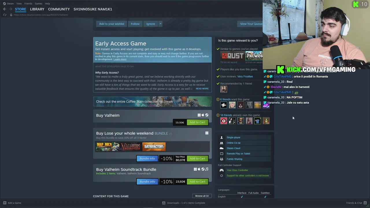The height and width of the screenshot is (208, 370).
Task: Click the Your Xbox Controller link
Action: click(x=237, y=170)
